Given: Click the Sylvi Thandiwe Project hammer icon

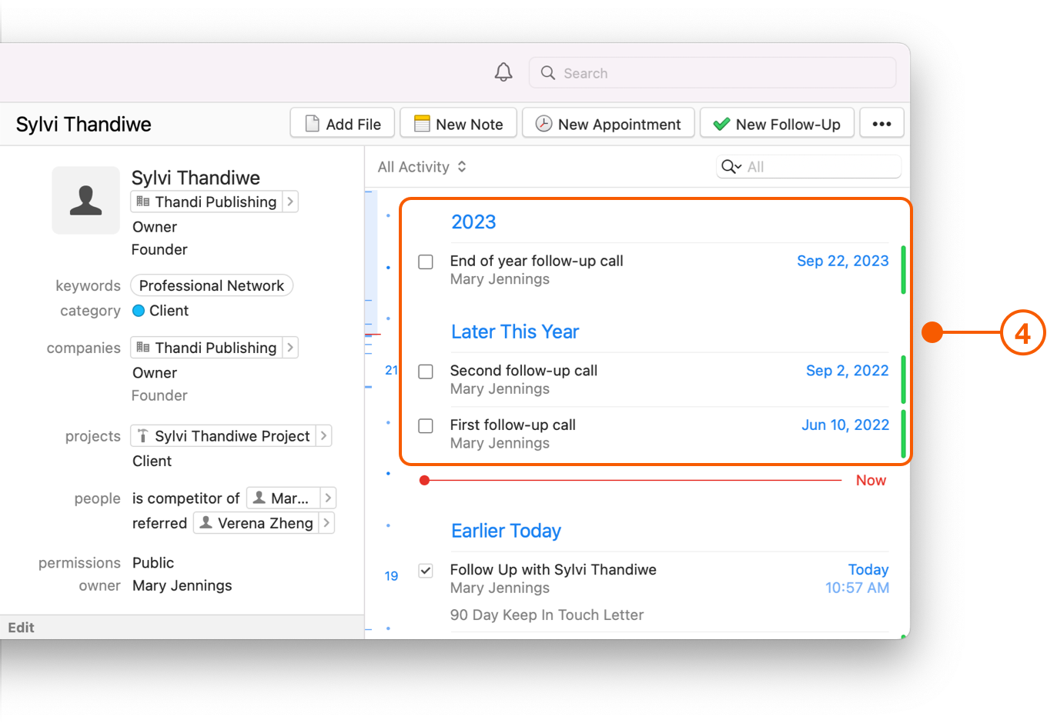Looking at the screenshot, I should click(x=143, y=435).
